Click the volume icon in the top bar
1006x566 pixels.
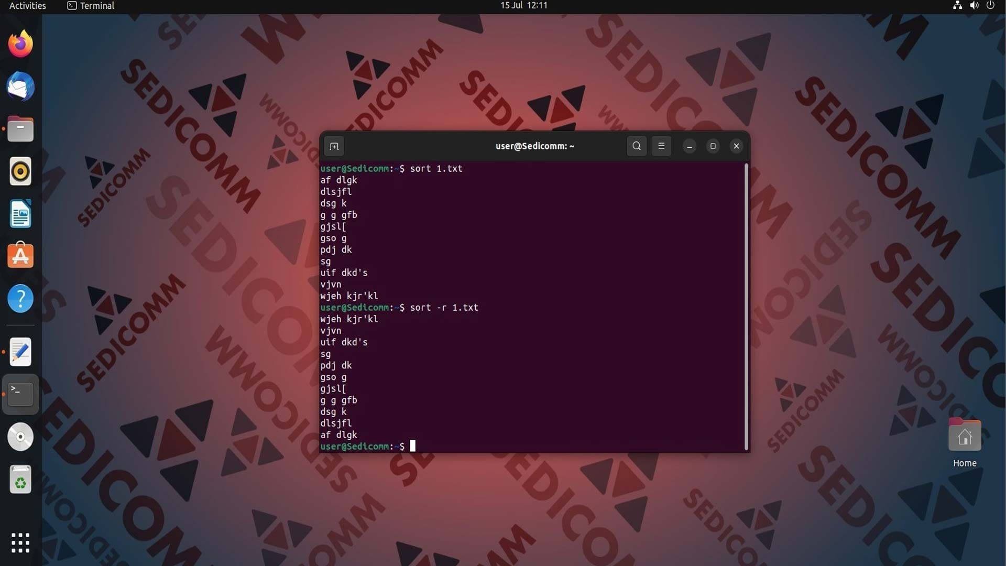974,5
